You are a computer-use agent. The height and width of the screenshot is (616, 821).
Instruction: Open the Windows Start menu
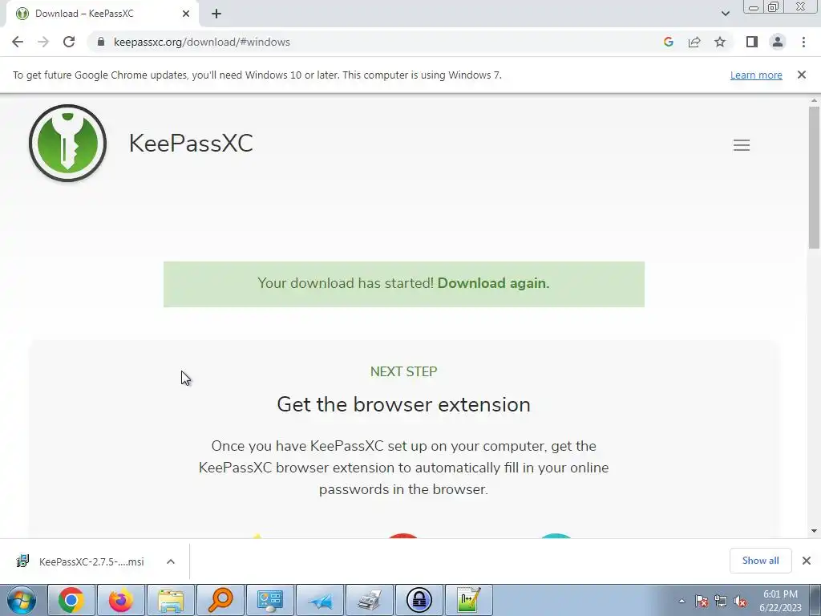click(22, 600)
